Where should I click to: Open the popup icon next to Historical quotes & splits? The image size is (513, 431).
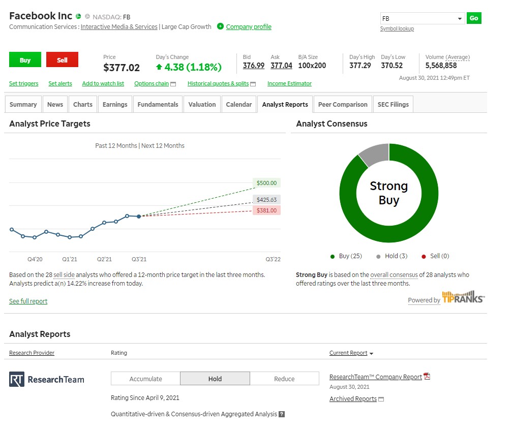pyautogui.click(x=253, y=84)
